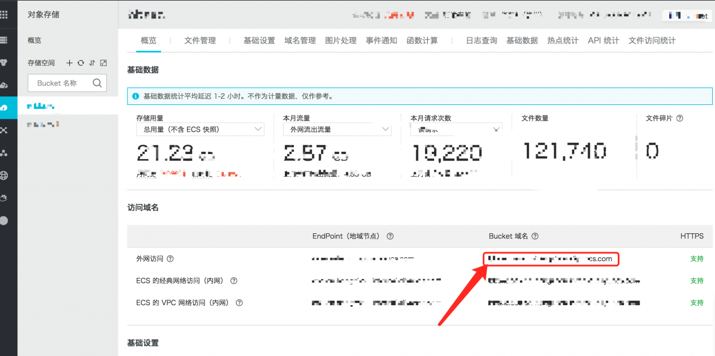Click help icon next to 外网访问
Viewport: 715px width, 356px height.
[170, 259]
